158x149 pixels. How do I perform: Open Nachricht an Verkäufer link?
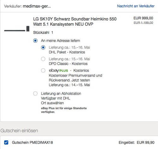(136, 6)
